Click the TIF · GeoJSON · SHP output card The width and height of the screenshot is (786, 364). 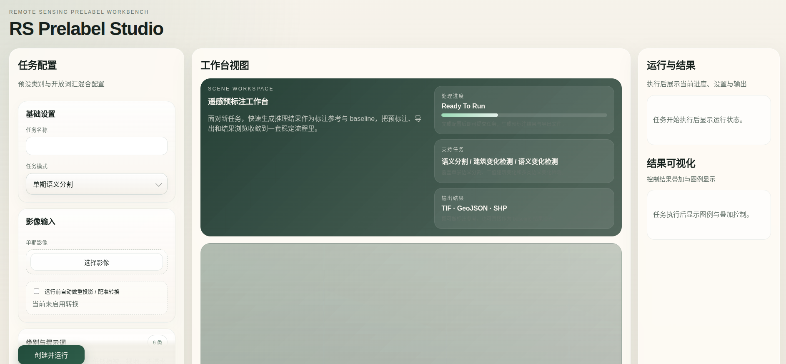(524, 208)
